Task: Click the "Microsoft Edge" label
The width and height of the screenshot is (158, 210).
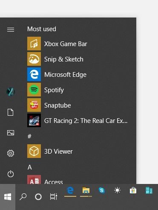Action: pos(65,75)
